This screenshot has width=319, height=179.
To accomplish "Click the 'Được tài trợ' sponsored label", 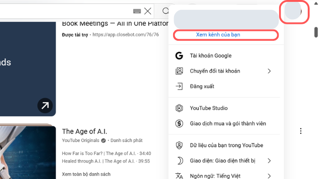I will pos(75,35).
